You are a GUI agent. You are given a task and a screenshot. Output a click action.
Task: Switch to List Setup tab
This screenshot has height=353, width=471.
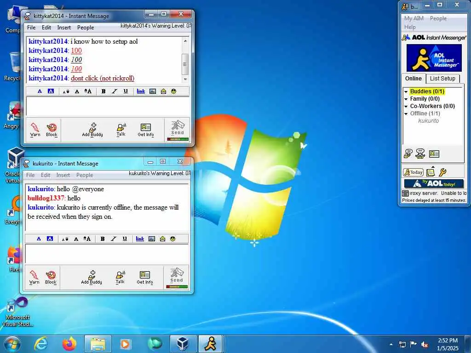[442, 78]
